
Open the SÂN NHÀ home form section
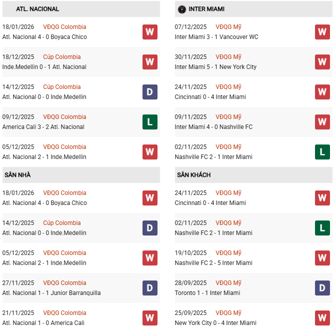(18, 175)
